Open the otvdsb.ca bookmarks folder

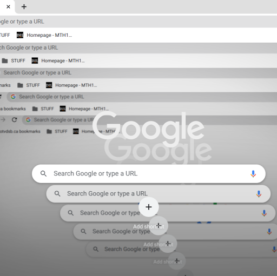click(x=20, y=131)
